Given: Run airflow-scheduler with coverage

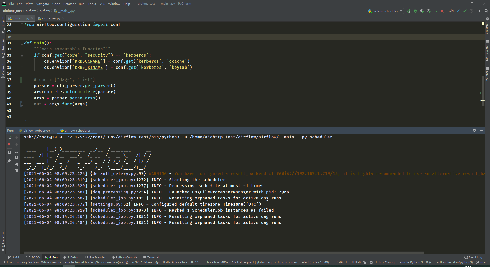Looking at the screenshot, I should coord(422,11).
